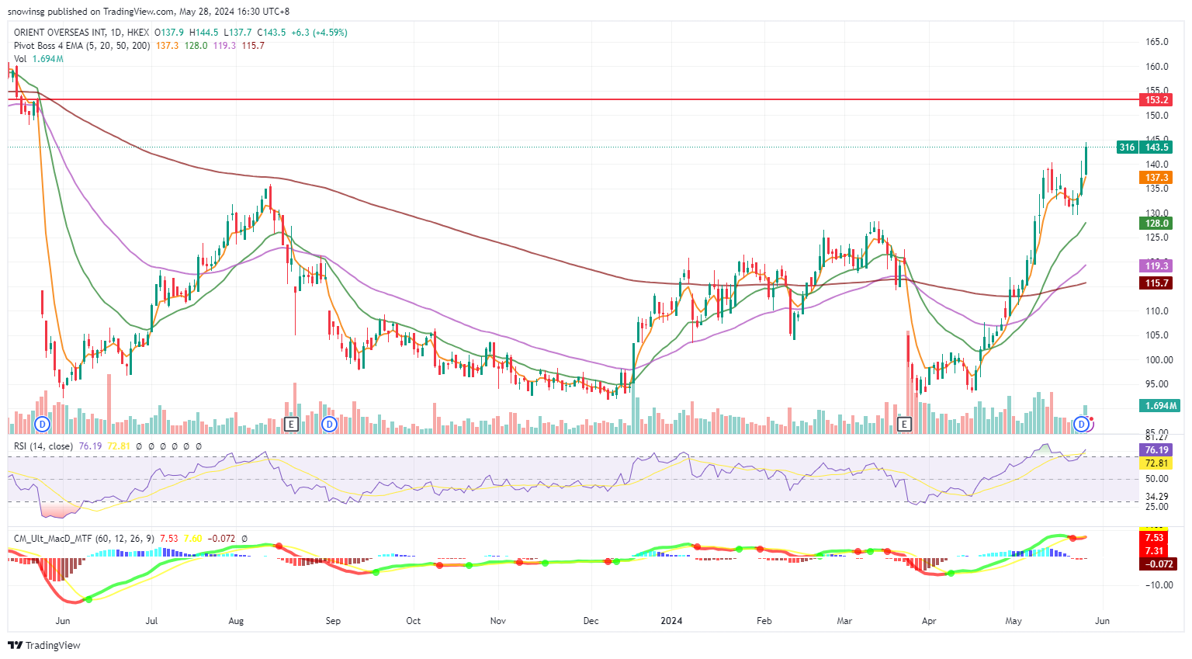Open the earnings E marker near August

point(291,424)
